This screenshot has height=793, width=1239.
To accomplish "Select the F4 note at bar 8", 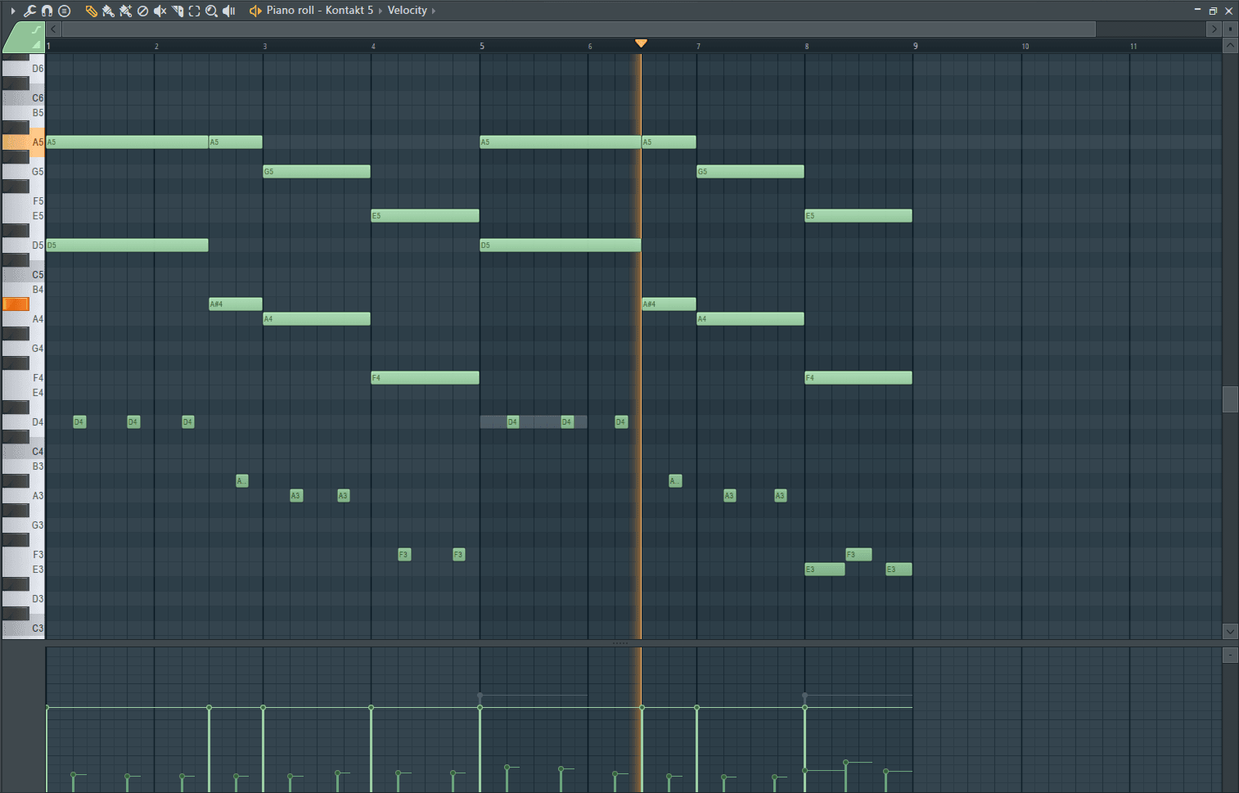I will pyautogui.click(x=858, y=378).
